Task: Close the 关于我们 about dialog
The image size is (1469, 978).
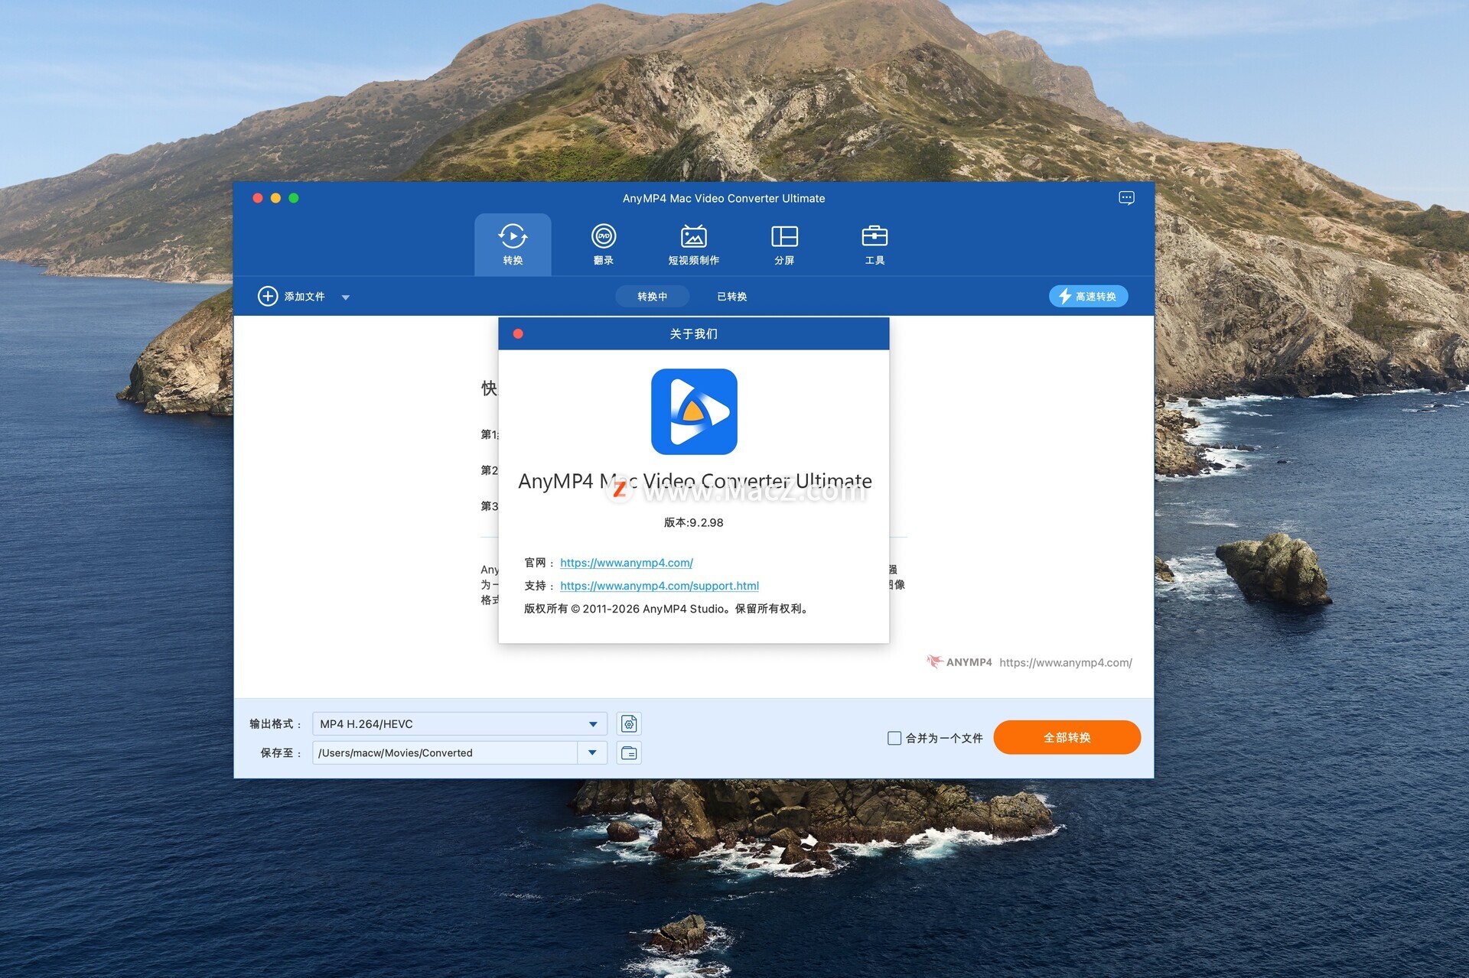Action: 518,334
